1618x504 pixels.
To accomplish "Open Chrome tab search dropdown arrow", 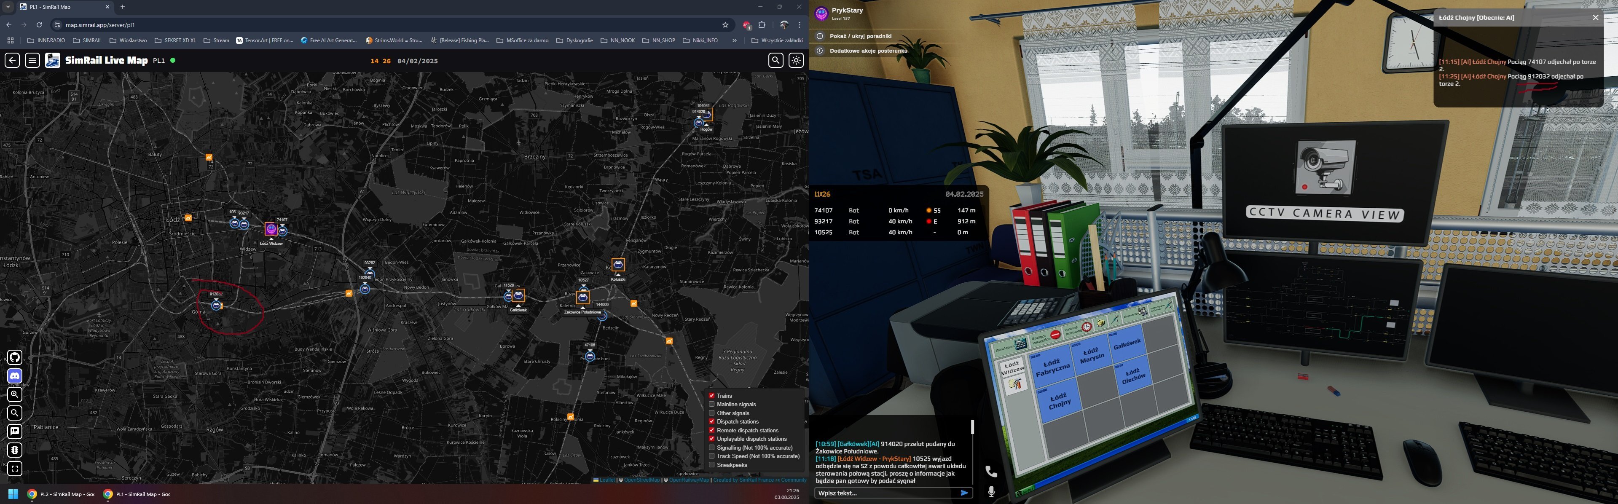I will coord(8,7).
